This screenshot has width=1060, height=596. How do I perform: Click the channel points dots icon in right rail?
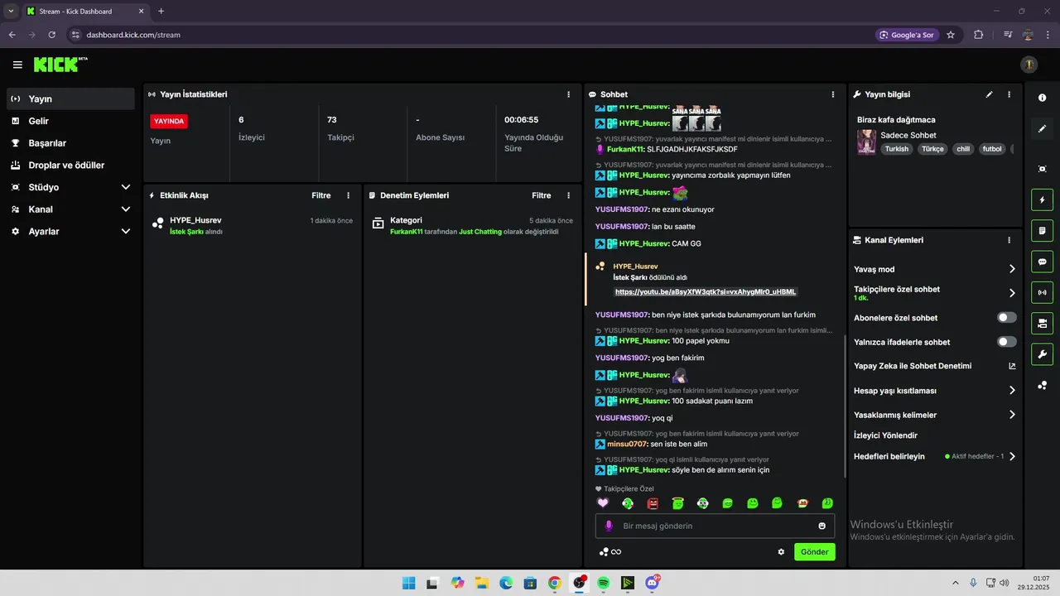tap(1042, 385)
